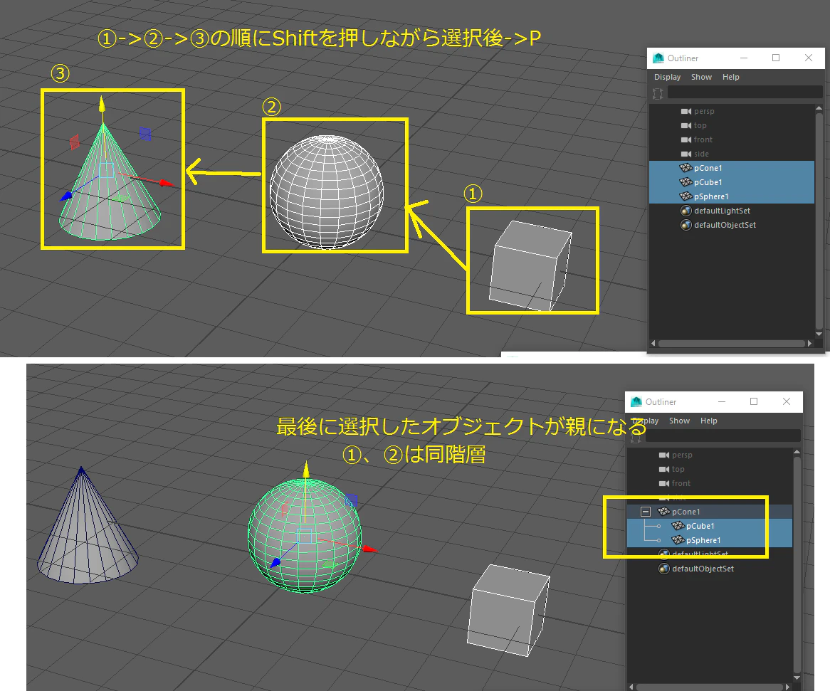Screen dimensions: 830x691
Task: Click the defaultObjectSet icon in the lower Outliner
Action: [664, 569]
